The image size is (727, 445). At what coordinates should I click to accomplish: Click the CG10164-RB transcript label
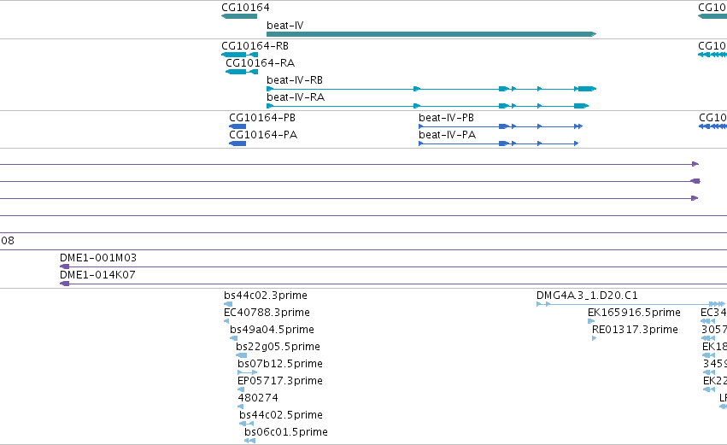click(x=255, y=46)
